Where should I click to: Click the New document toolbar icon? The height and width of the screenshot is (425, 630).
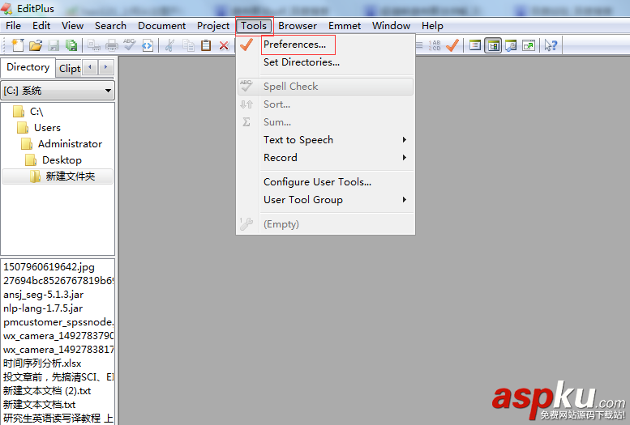coord(18,45)
